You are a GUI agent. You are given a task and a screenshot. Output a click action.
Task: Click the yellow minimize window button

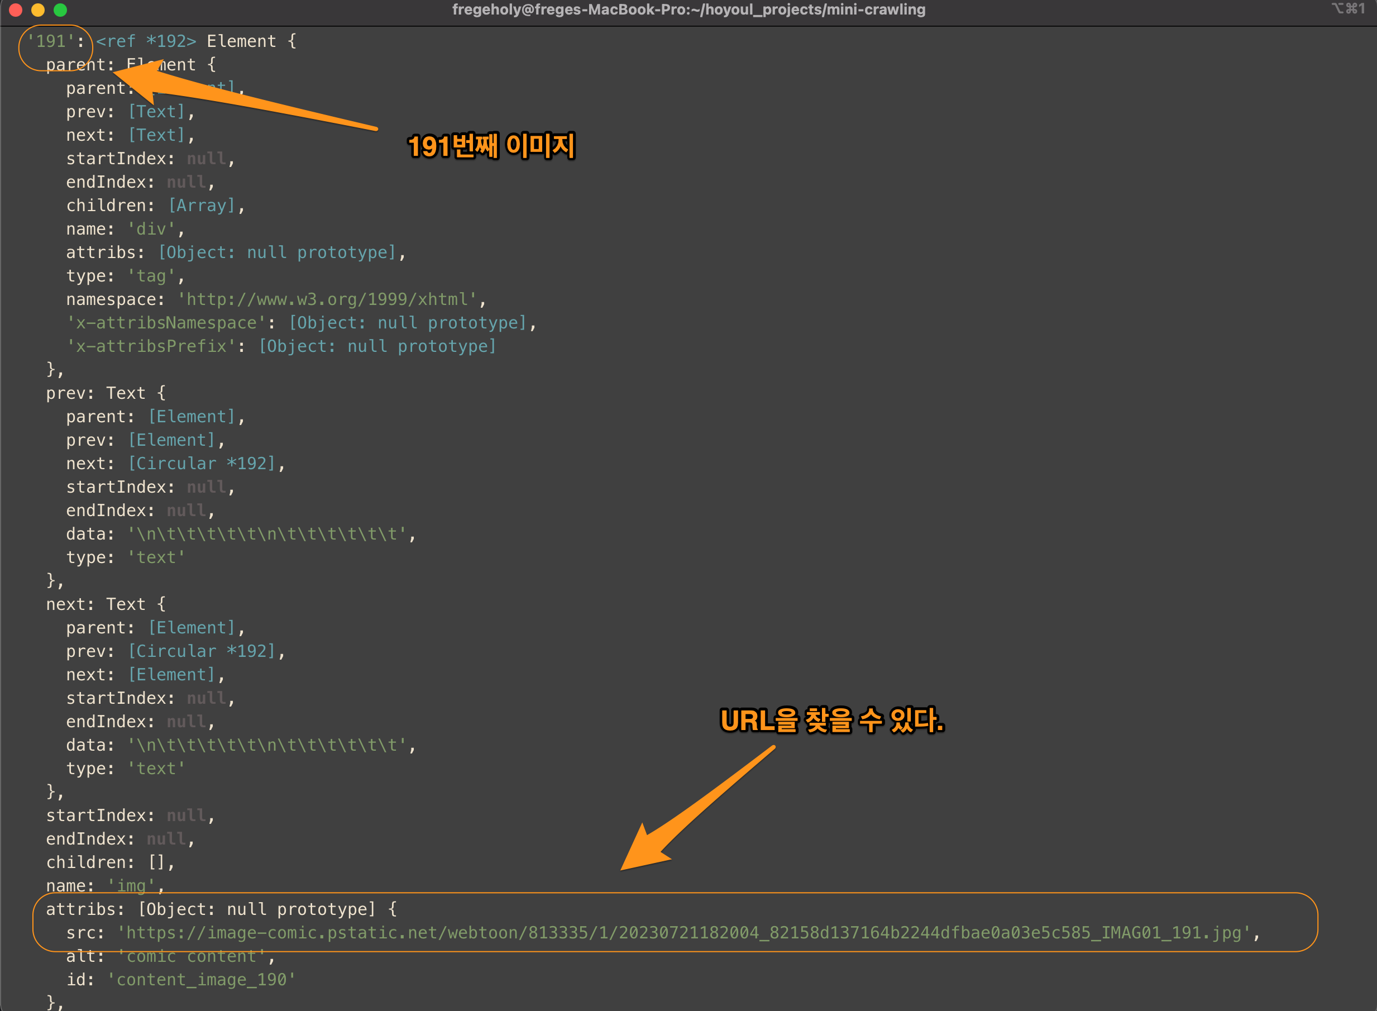38,10
